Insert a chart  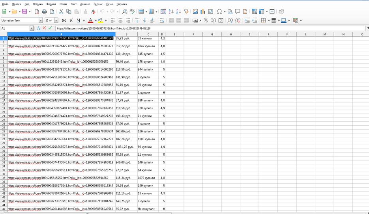coord(203,11)
